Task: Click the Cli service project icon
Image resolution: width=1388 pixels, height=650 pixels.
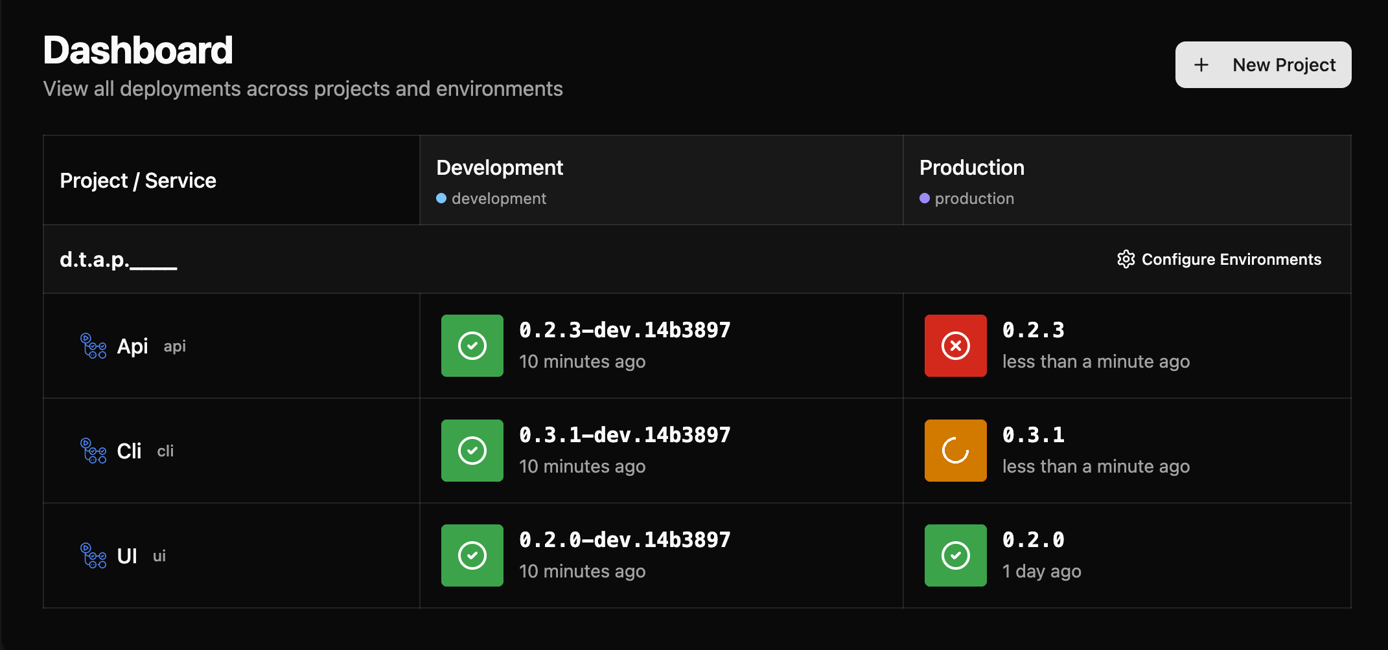Action: [x=93, y=451]
